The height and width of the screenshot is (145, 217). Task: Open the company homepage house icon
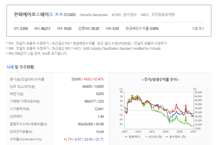(57, 14)
